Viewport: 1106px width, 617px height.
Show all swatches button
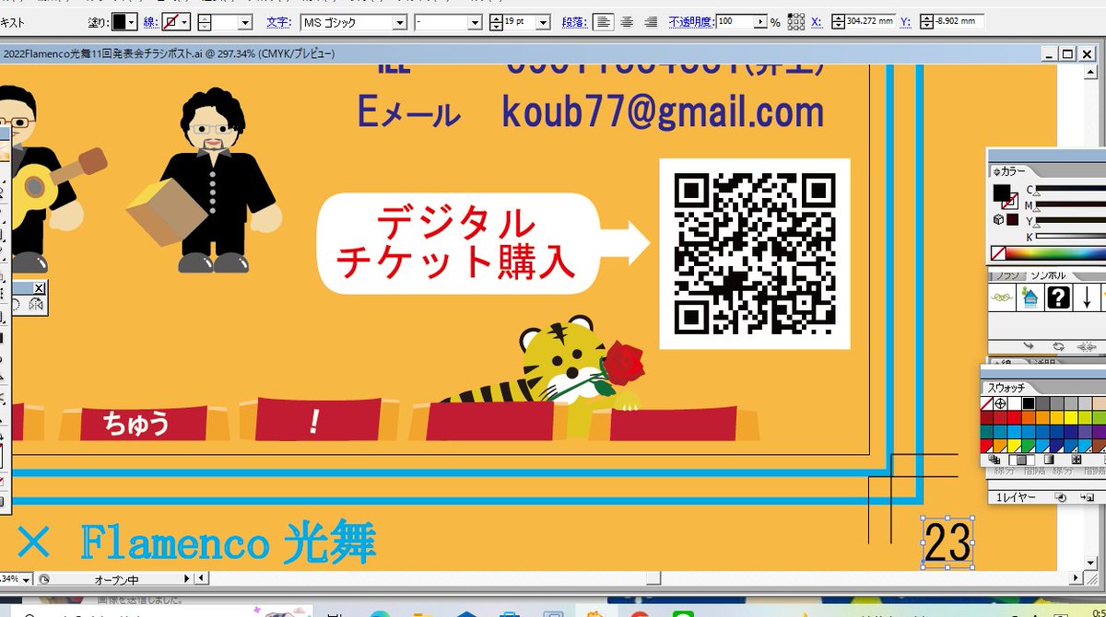coord(994,460)
